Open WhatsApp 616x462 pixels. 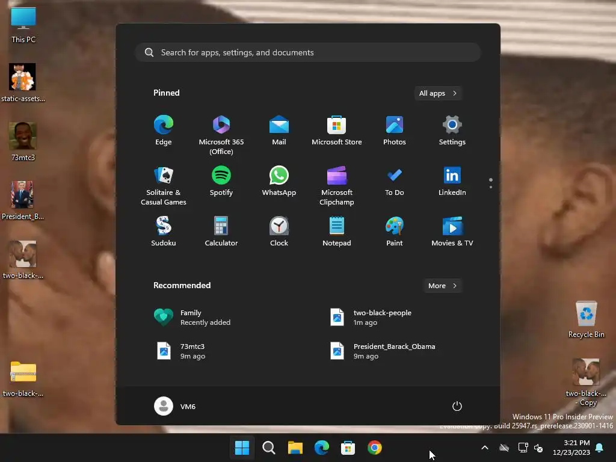click(x=279, y=182)
